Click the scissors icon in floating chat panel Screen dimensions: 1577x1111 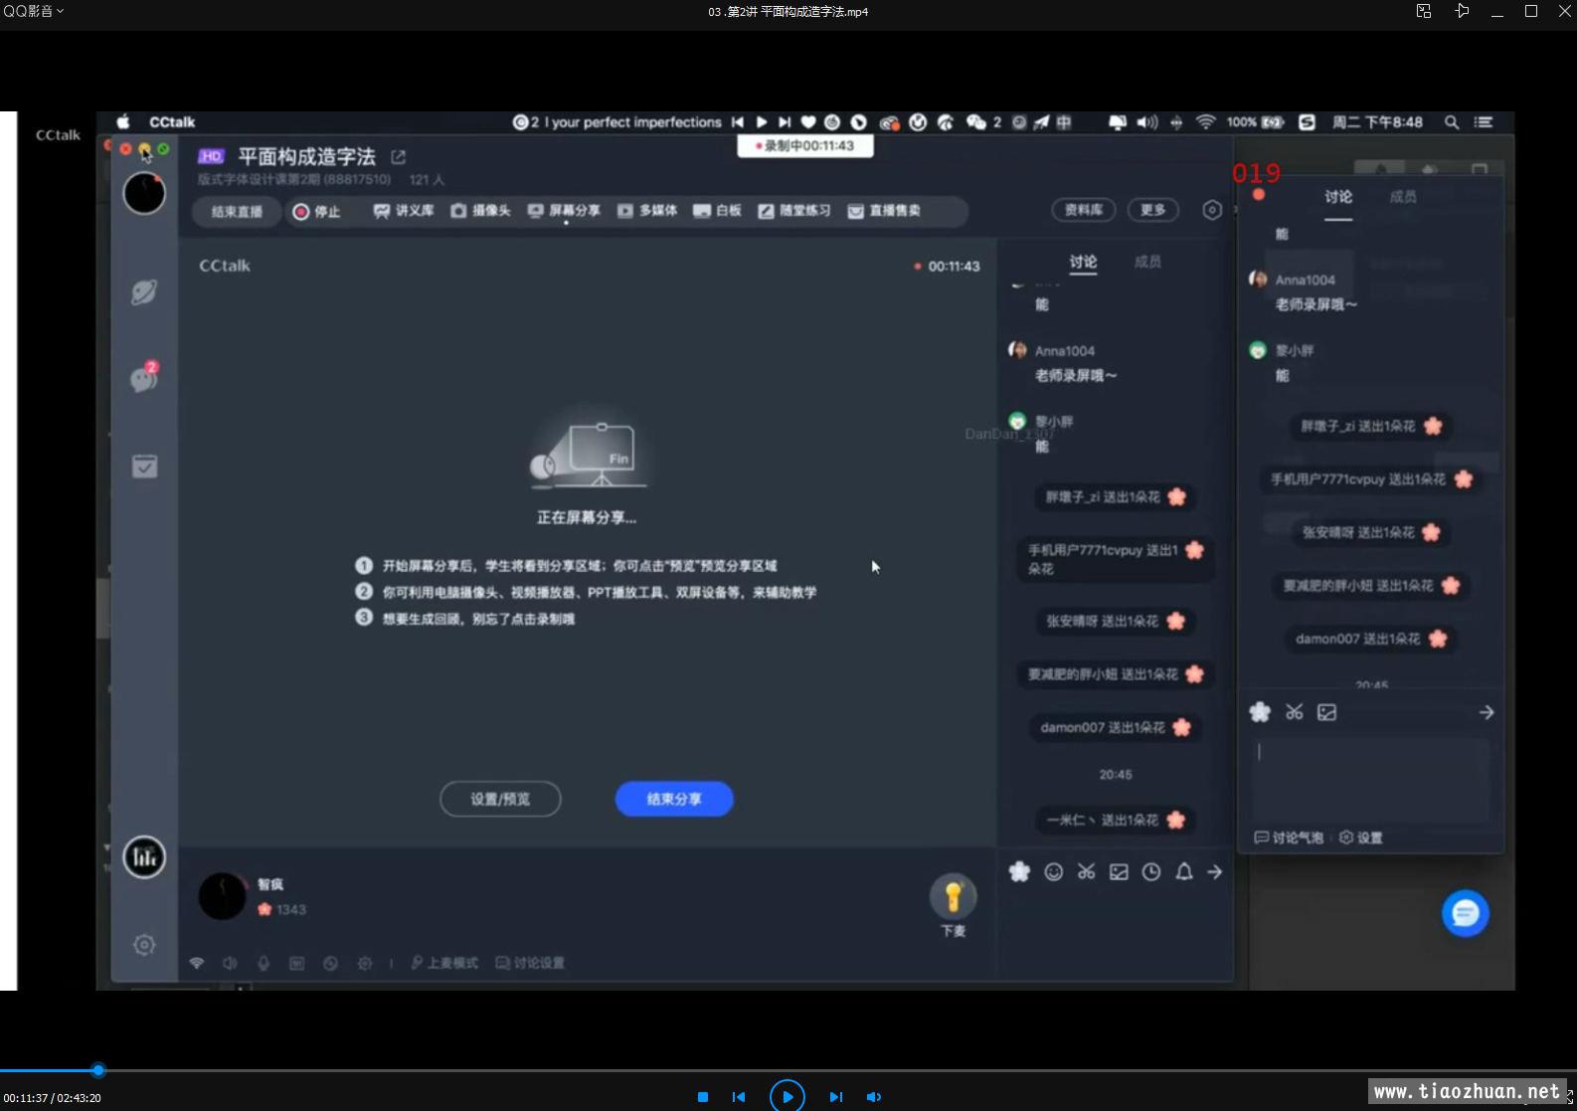(1294, 712)
